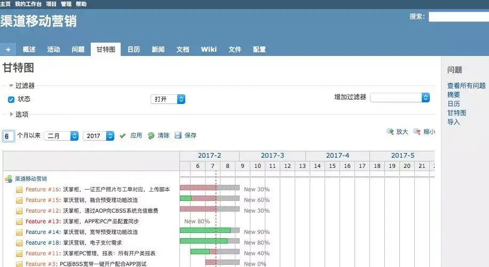Screen dimensions: 489x267
Task: Open the 二月 month dropdown
Action: 61,136
